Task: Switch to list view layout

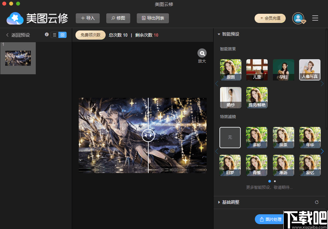Action: [x=54, y=35]
